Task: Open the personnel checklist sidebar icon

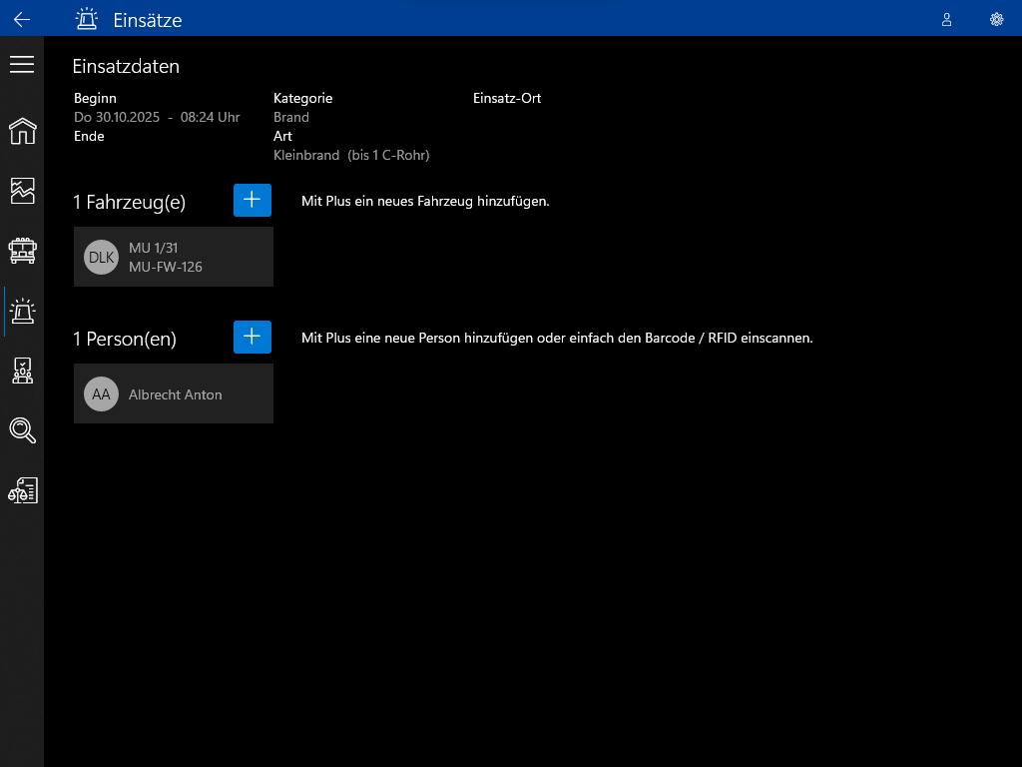Action: tap(22, 371)
